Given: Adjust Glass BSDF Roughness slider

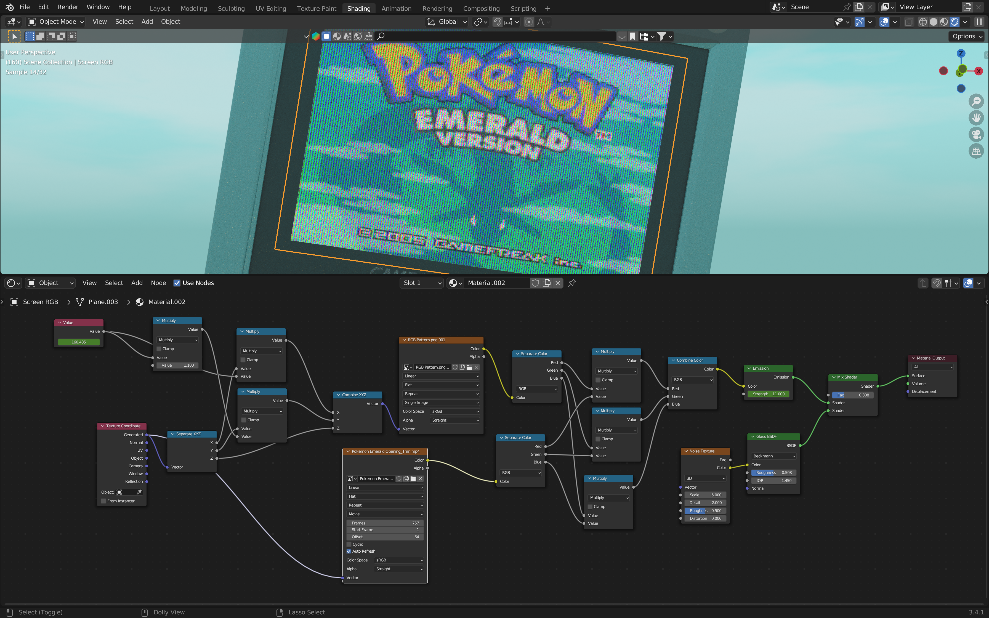Looking at the screenshot, I should pyautogui.click(x=774, y=473).
